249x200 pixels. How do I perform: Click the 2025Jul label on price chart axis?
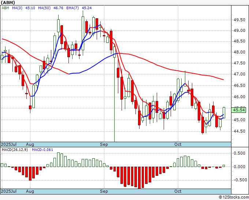9,144
